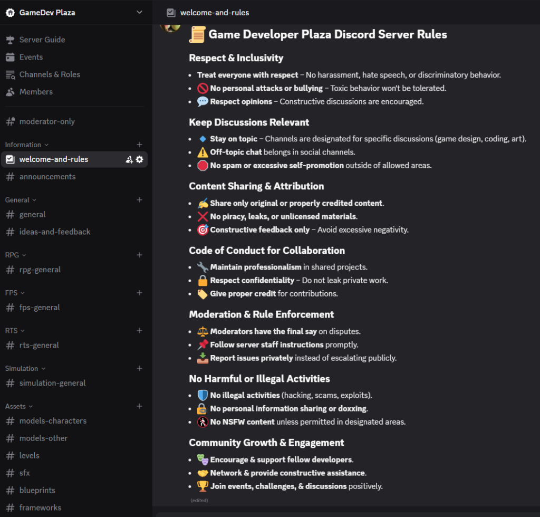The height and width of the screenshot is (517, 540).
Task: Open the models-other channel
Action: 74,438
